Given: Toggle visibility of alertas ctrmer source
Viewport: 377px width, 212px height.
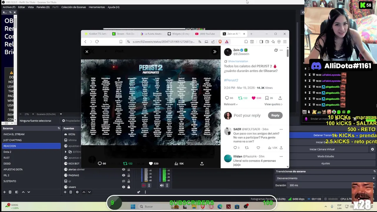Looking at the screenshot, I should pyautogui.click(x=124, y=169).
